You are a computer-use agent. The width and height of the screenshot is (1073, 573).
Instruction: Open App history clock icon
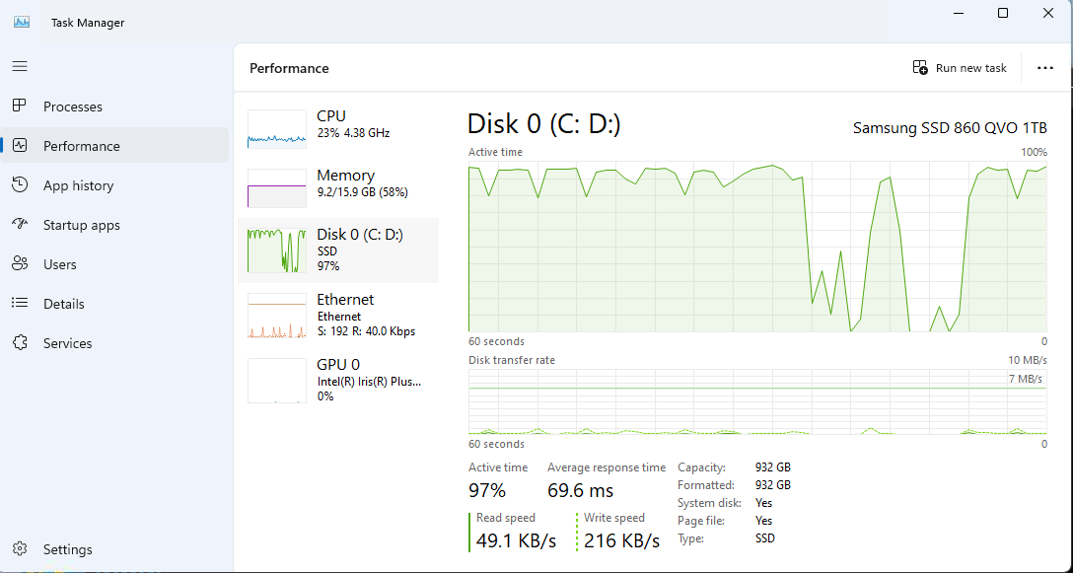(20, 184)
